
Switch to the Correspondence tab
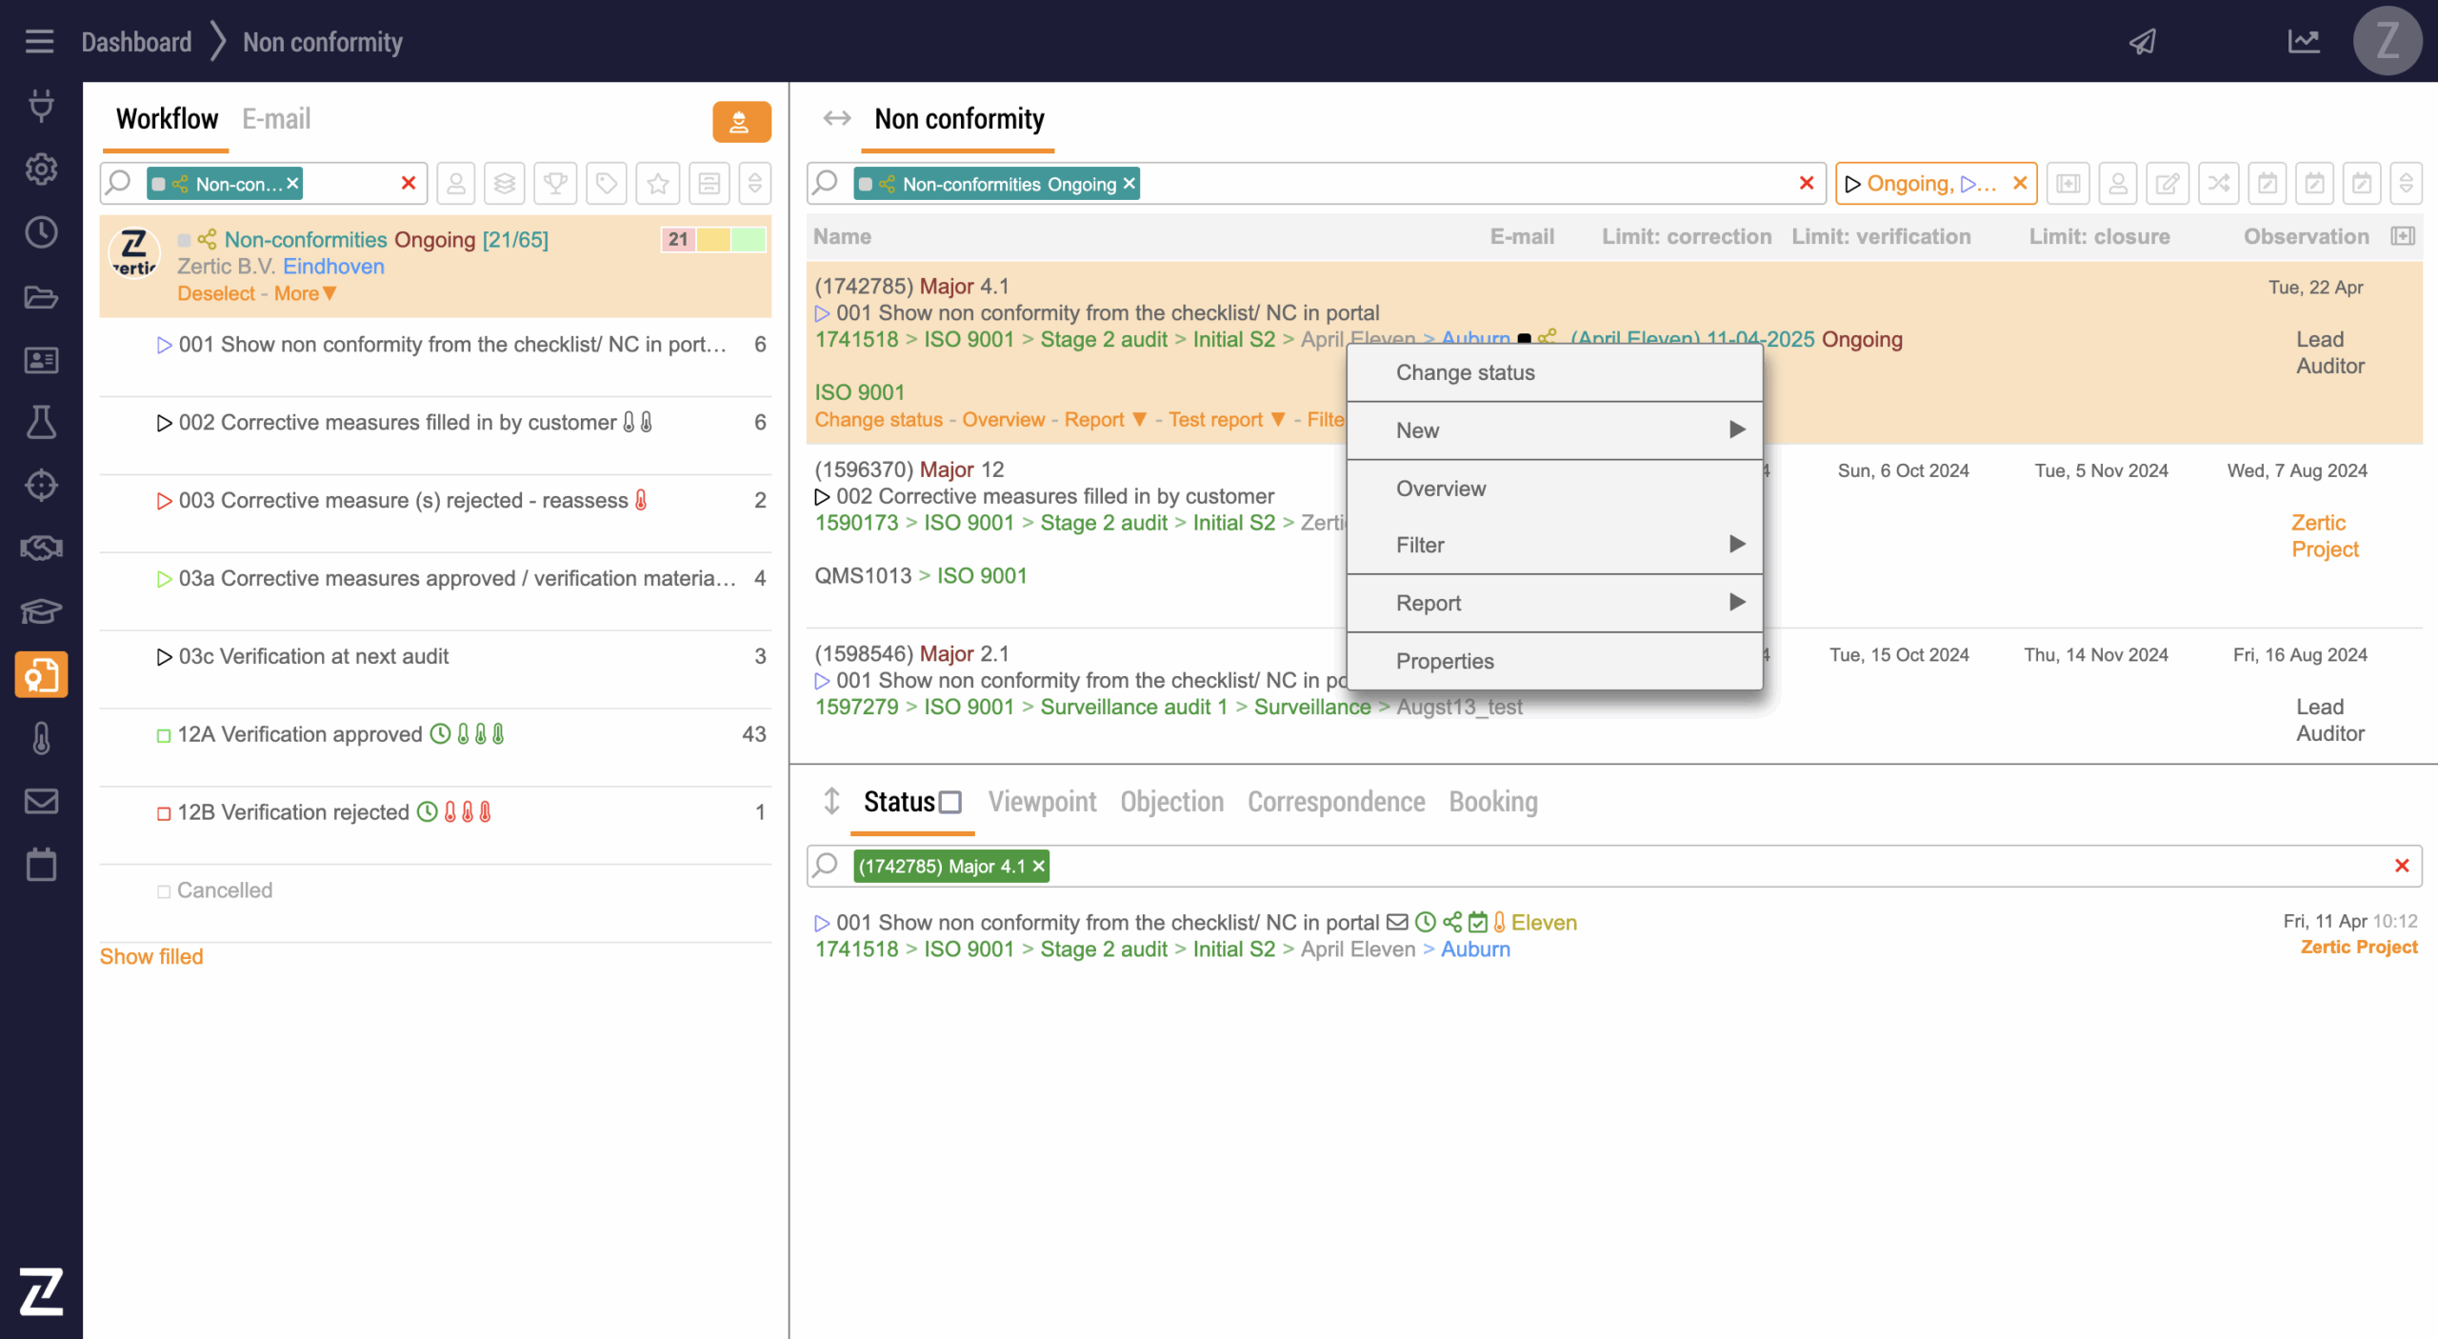1335,802
